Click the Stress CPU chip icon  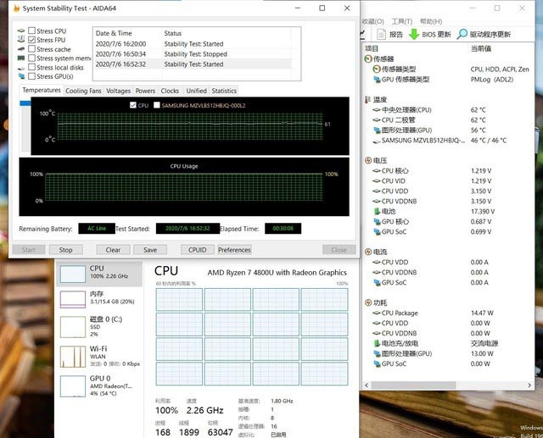[x=21, y=30]
